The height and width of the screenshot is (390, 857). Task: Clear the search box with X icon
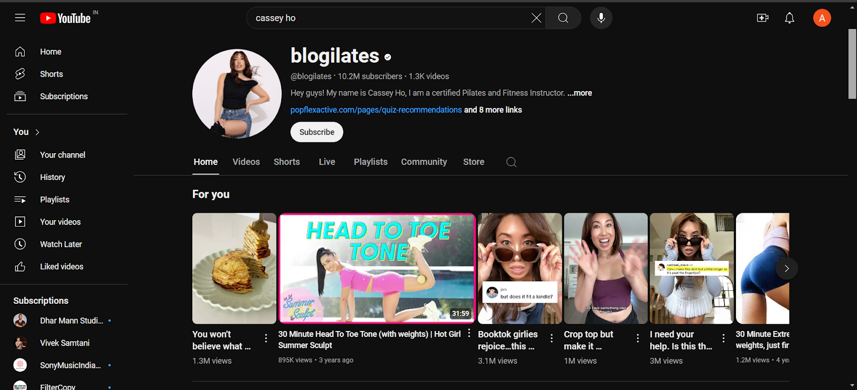tap(536, 18)
